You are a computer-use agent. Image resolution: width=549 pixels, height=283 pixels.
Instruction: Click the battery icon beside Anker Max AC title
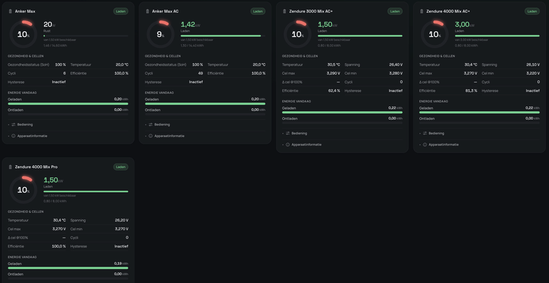coord(148,11)
